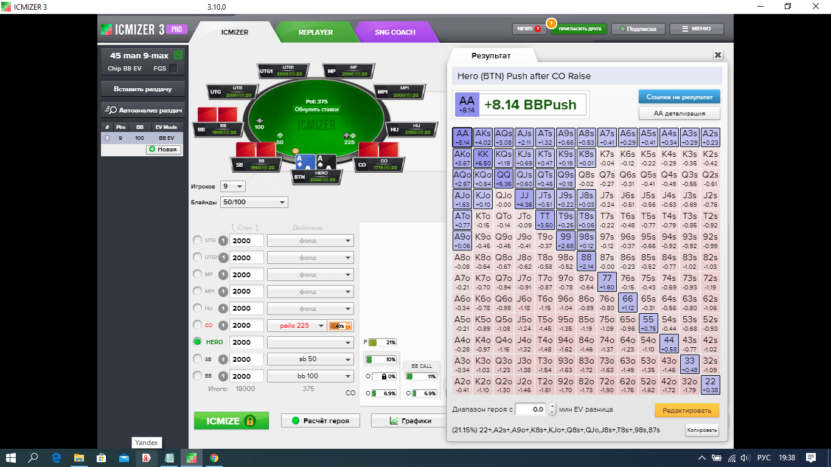Select HJ radio button as hero
The width and height of the screenshot is (831, 467).
point(197,308)
